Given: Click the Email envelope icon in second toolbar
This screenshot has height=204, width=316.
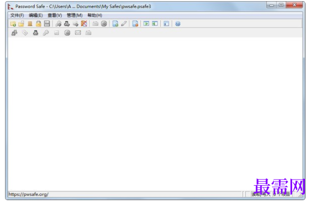Looking at the screenshot, I should 78,33.
